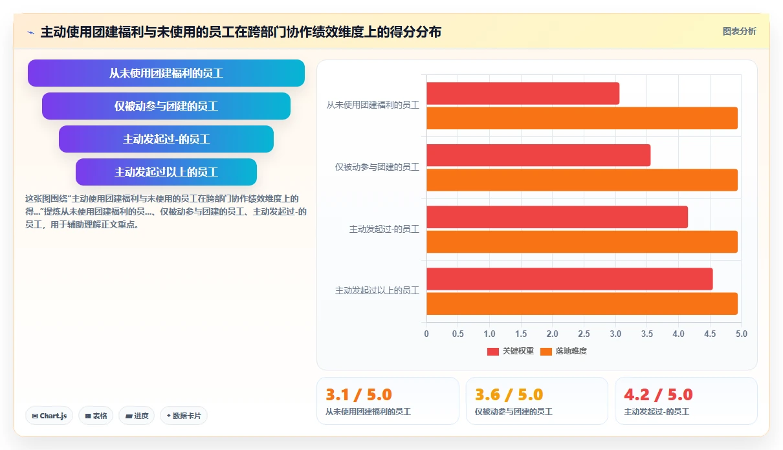The width and height of the screenshot is (783, 450).
Task: Click the Chart.js tag chip
Action: tap(49, 416)
